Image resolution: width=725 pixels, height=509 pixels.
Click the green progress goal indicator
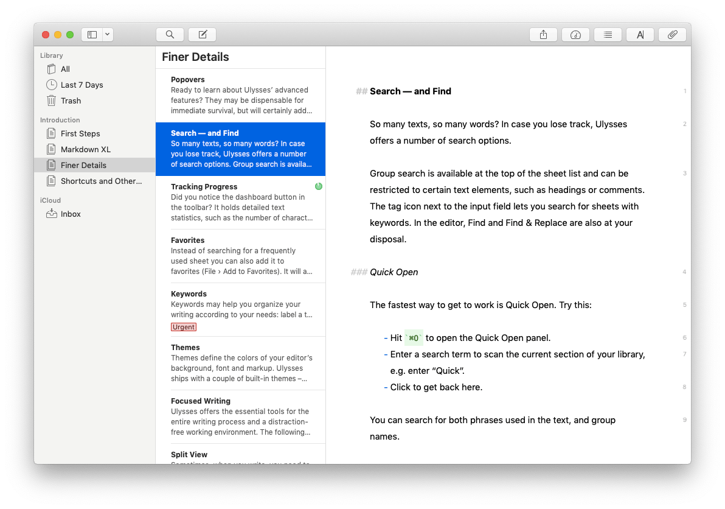pyautogui.click(x=319, y=186)
